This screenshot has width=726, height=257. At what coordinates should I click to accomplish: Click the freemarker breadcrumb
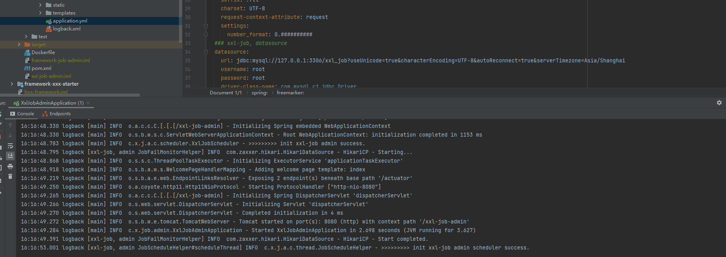pos(290,93)
